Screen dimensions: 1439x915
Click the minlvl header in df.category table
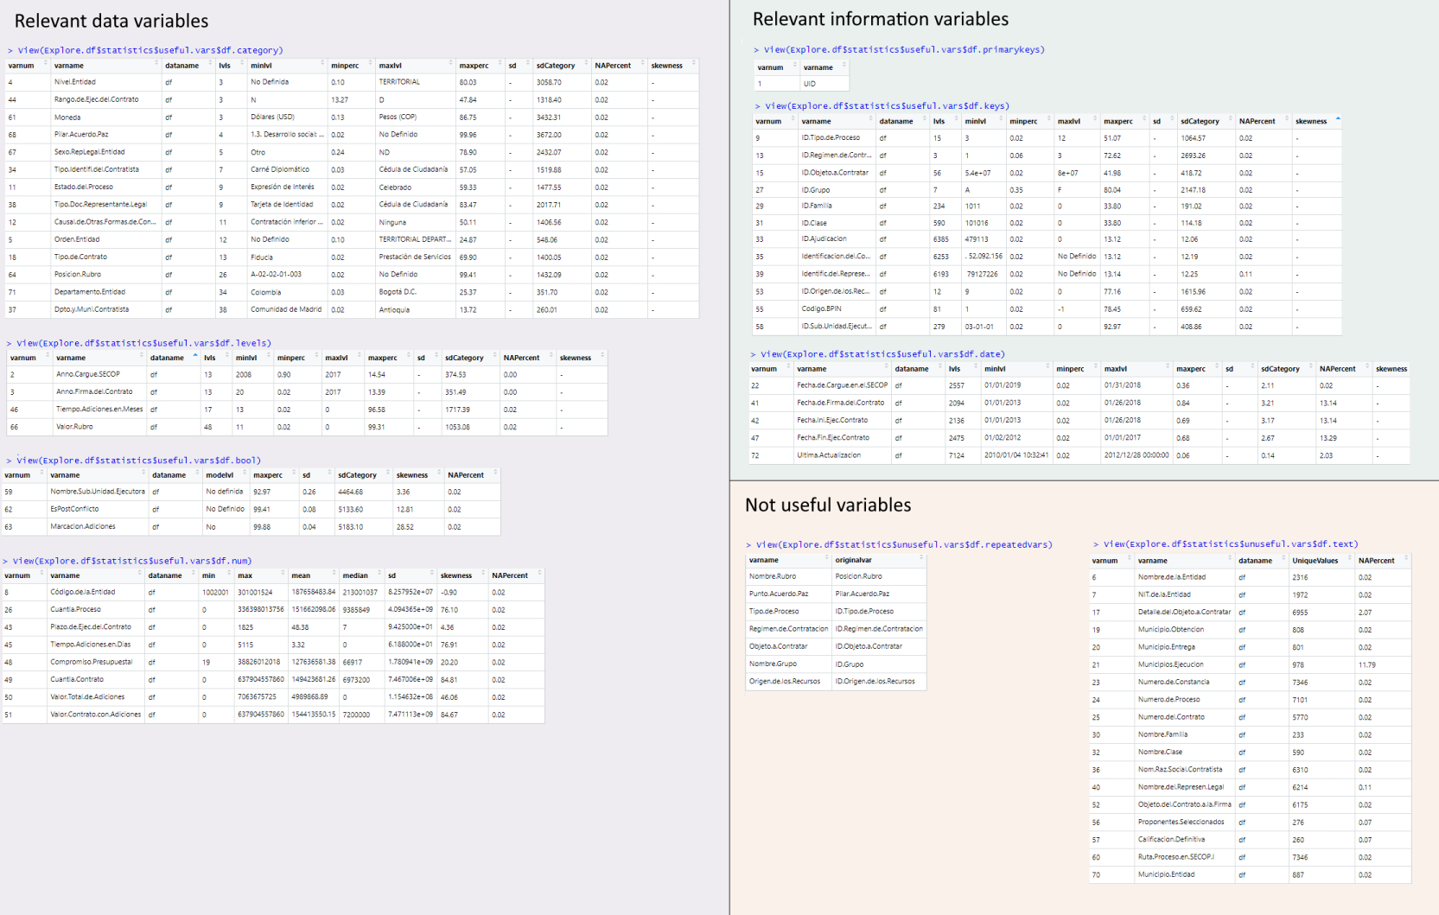pos(261,66)
